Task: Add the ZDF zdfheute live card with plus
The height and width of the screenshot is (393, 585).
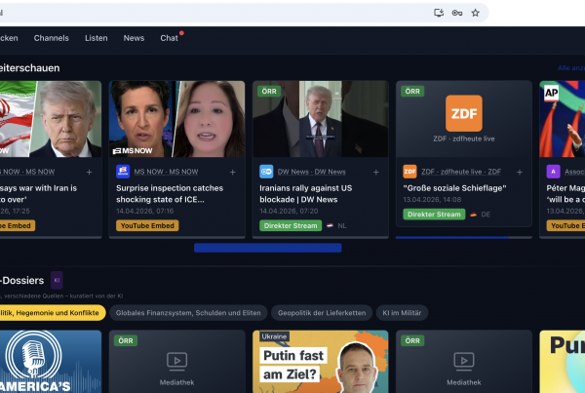Action: (x=520, y=172)
